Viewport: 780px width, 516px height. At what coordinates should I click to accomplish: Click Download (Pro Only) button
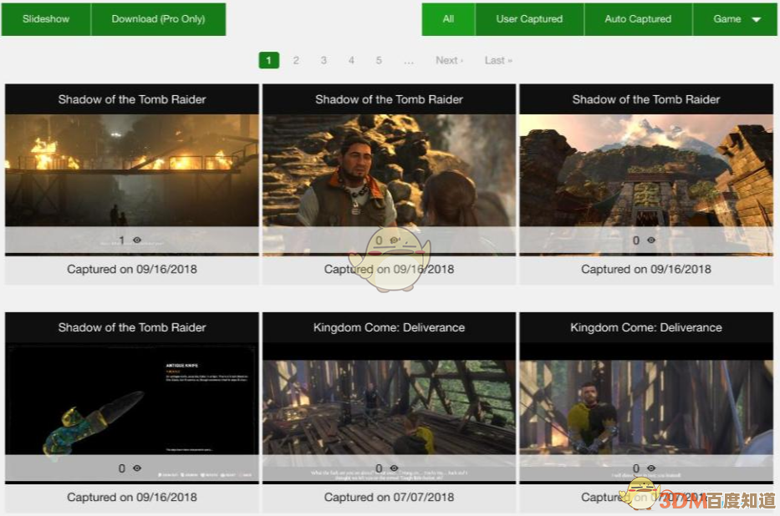pyautogui.click(x=158, y=19)
